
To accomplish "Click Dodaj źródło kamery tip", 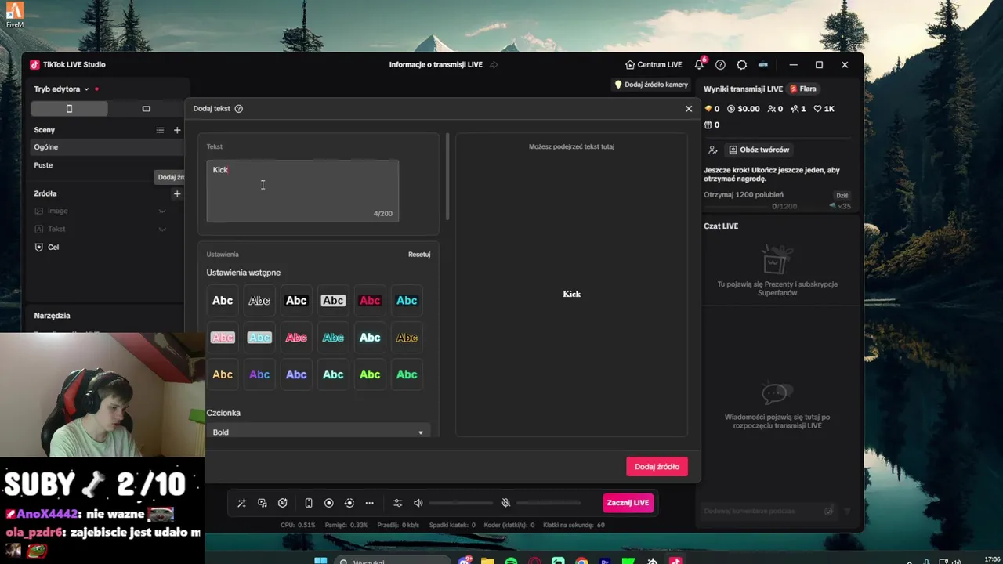I will click(650, 85).
